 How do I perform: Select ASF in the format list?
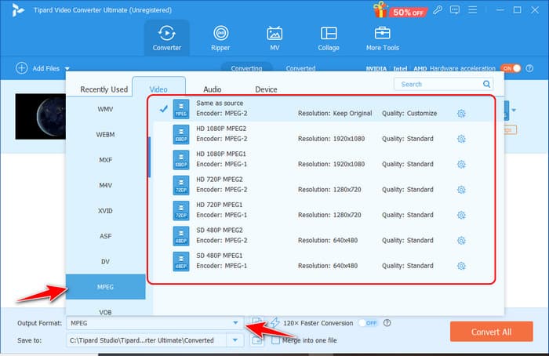[x=105, y=236]
